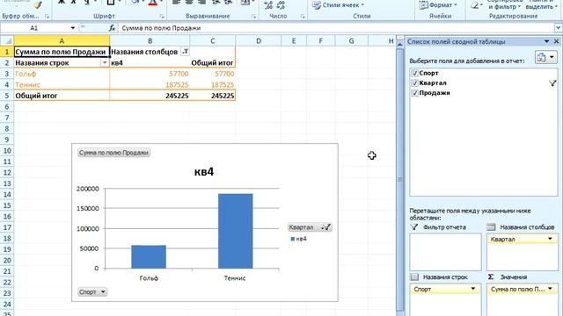Open the Число group dialog launcher

pos(303,17)
